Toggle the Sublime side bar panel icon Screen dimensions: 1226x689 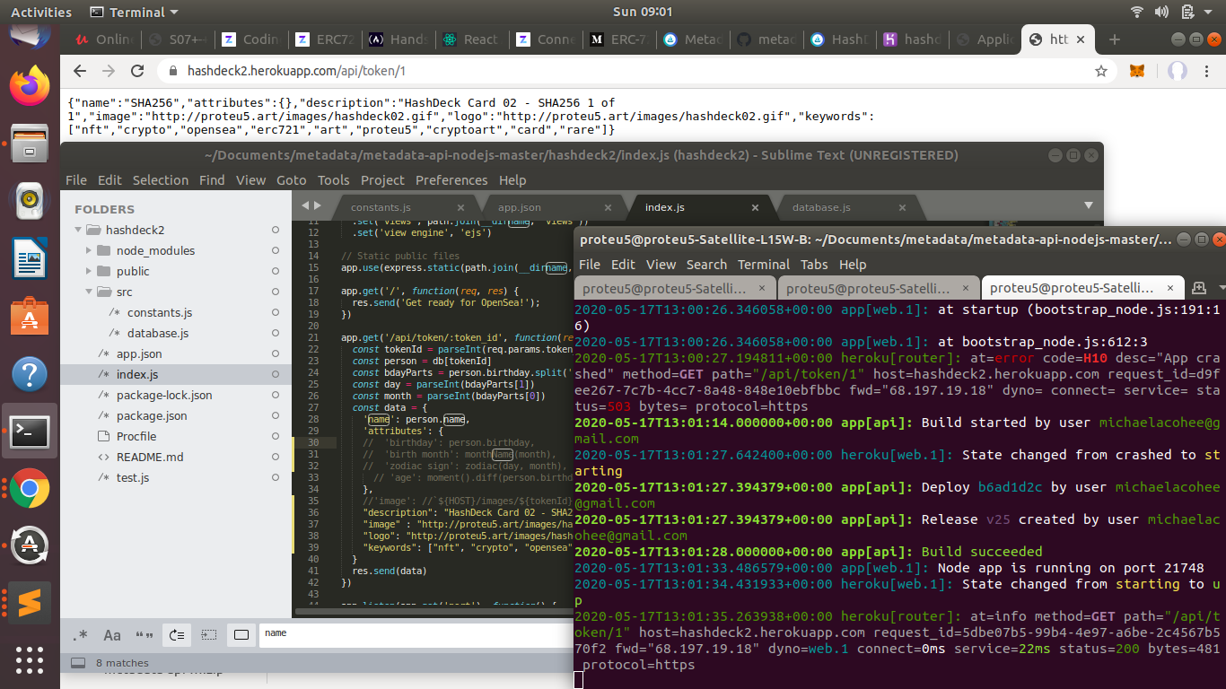tap(78, 663)
